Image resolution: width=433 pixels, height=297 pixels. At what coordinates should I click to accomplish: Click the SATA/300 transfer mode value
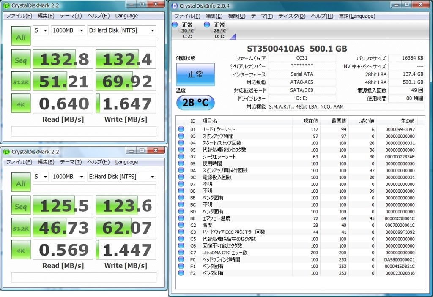tap(302, 90)
